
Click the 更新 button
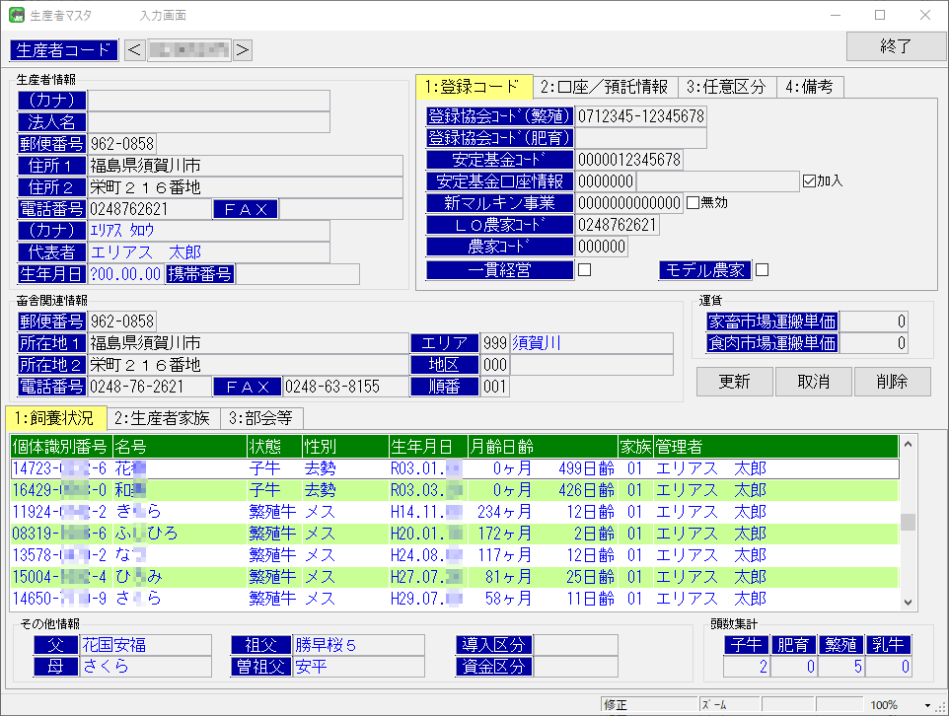coord(735,382)
